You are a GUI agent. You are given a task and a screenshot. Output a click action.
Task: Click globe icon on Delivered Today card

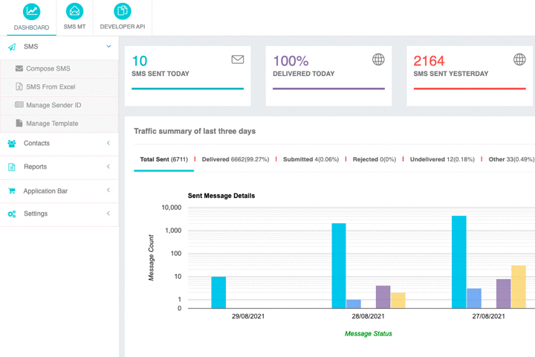[378, 59]
